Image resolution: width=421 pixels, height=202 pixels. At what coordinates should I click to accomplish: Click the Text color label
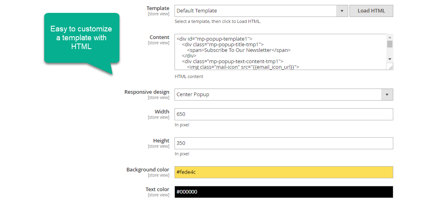[x=157, y=189]
